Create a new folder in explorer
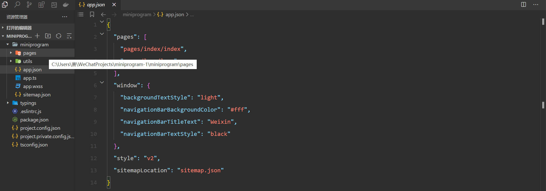Viewport: 546px width, 191px height. pyautogui.click(x=48, y=36)
